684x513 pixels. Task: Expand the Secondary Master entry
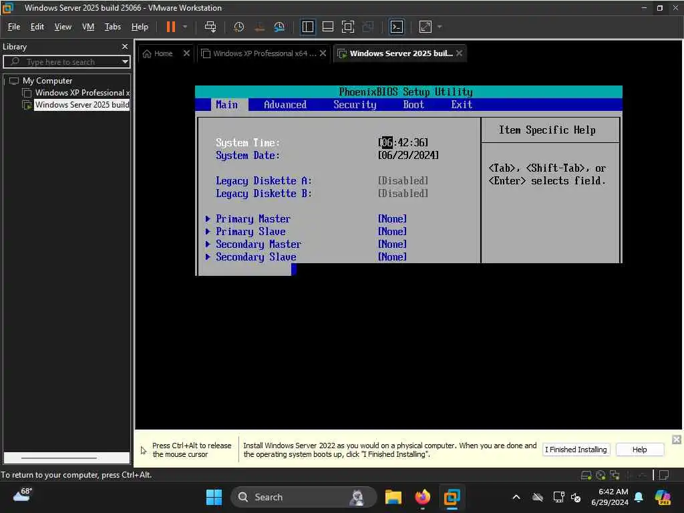coord(253,244)
